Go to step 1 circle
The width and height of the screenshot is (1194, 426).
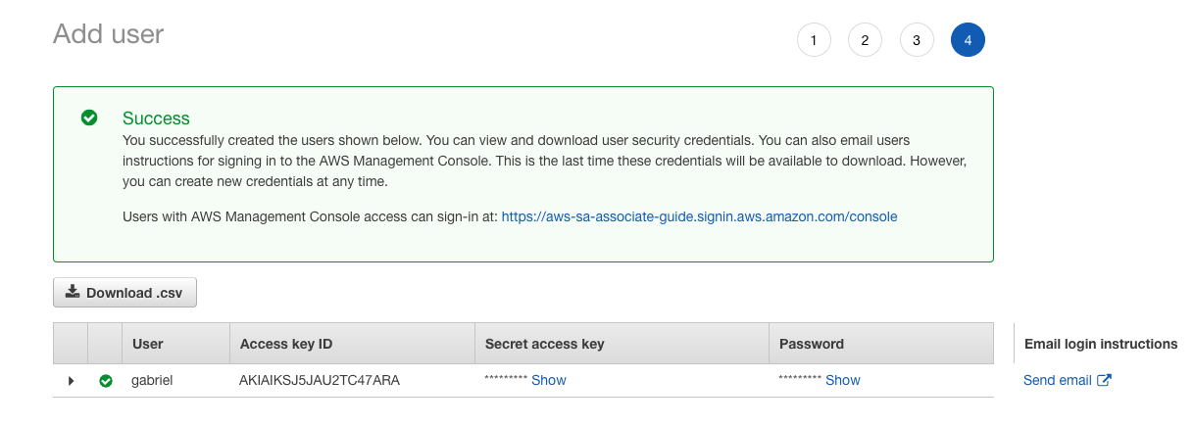[813, 40]
